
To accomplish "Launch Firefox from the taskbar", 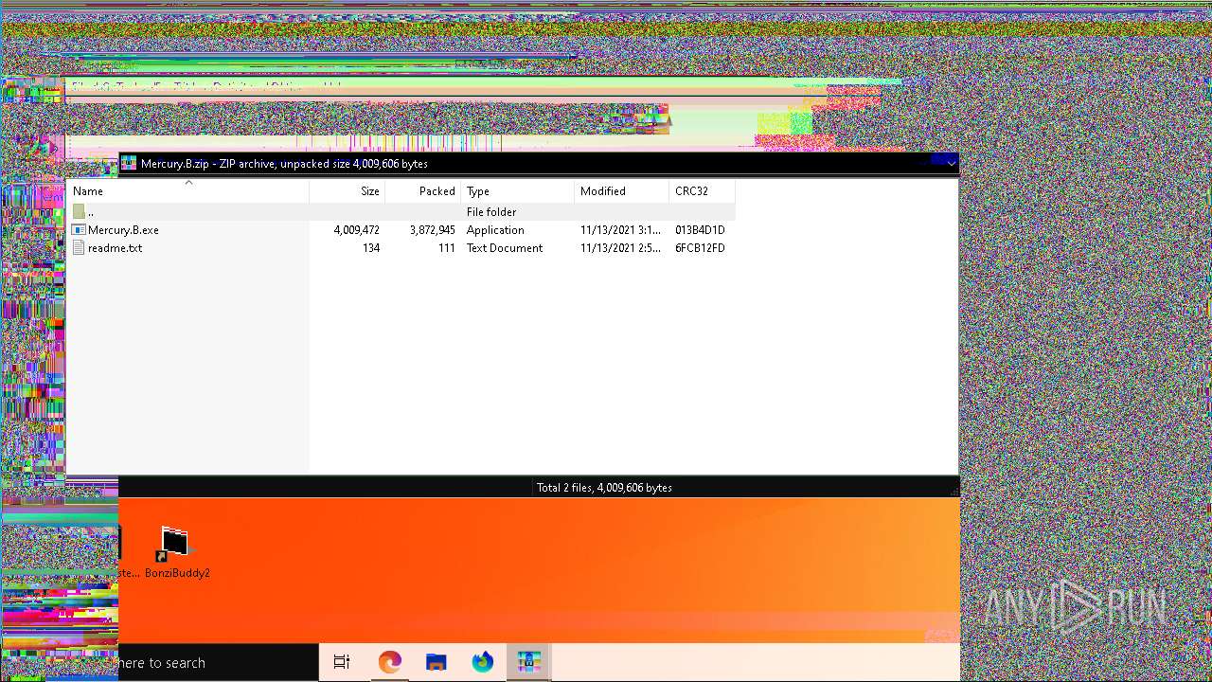I will tap(482, 662).
